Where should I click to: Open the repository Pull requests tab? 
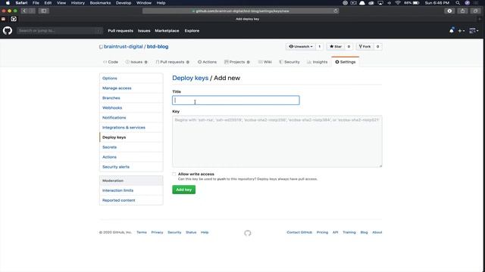tap(173, 62)
